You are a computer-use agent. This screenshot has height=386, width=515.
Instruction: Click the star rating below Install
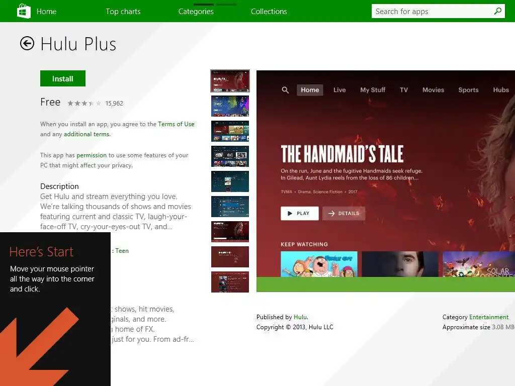(x=84, y=104)
